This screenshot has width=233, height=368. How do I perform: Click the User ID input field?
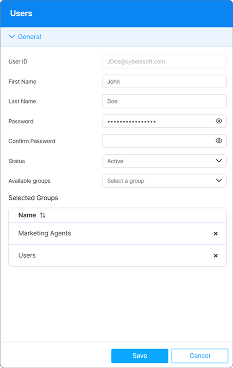(164, 61)
